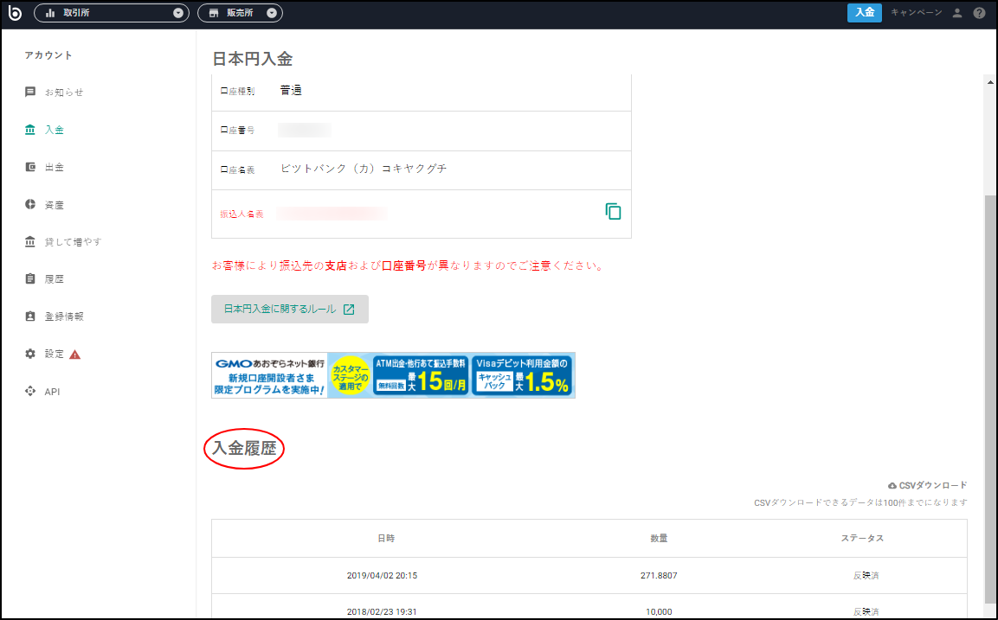Open 貸して増やす in sidebar
Screen dimensions: 998x620
73,241
